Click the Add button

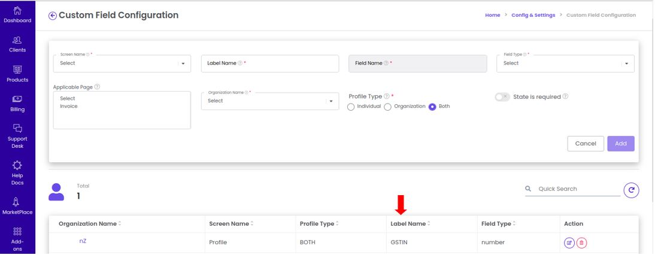tap(621, 144)
